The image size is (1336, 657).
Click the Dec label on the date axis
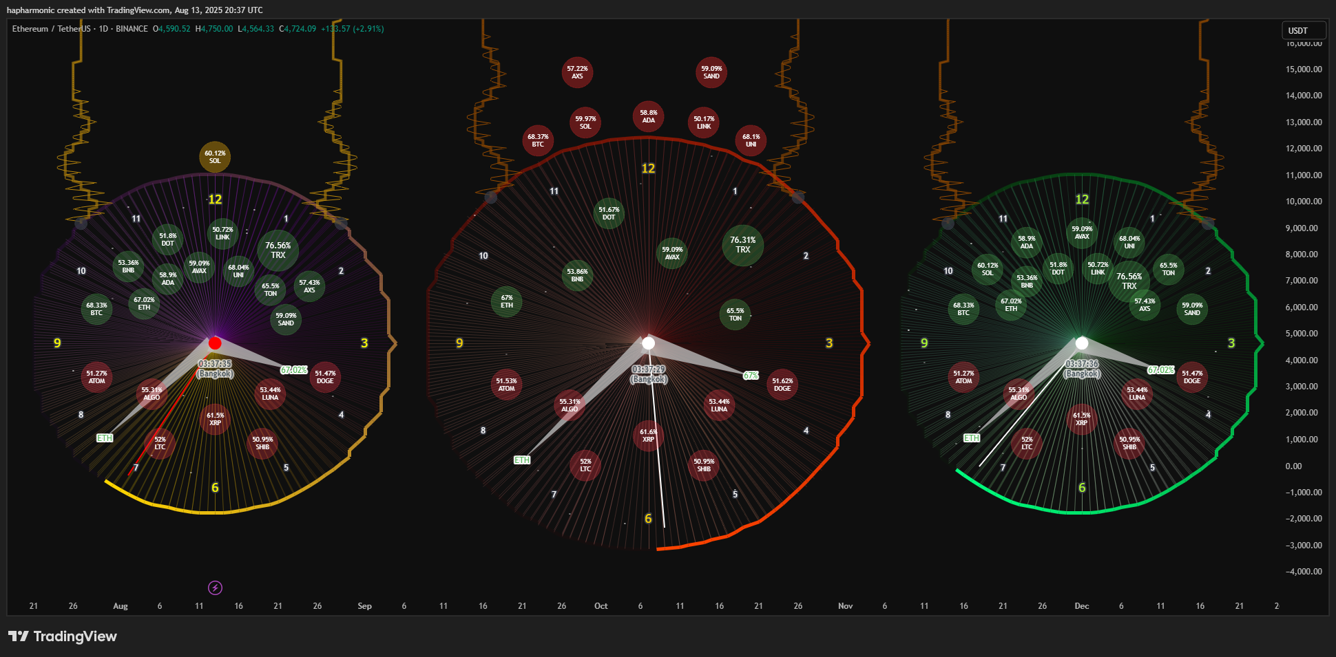1082,606
